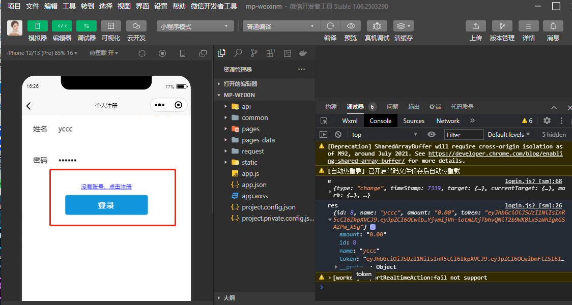
Task: Open the Default levels dropdown
Action: click(x=508, y=135)
